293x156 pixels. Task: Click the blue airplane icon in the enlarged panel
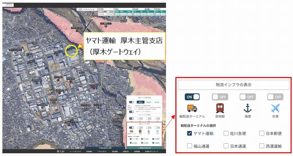[275, 108]
